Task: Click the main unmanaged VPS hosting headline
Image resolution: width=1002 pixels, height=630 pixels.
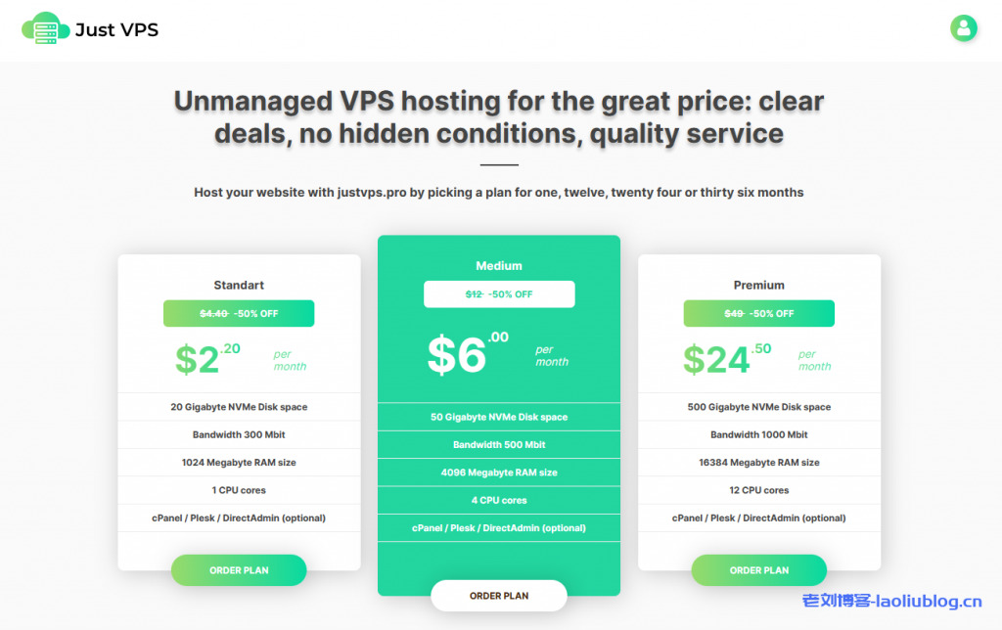Action: [x=499, y=116]
